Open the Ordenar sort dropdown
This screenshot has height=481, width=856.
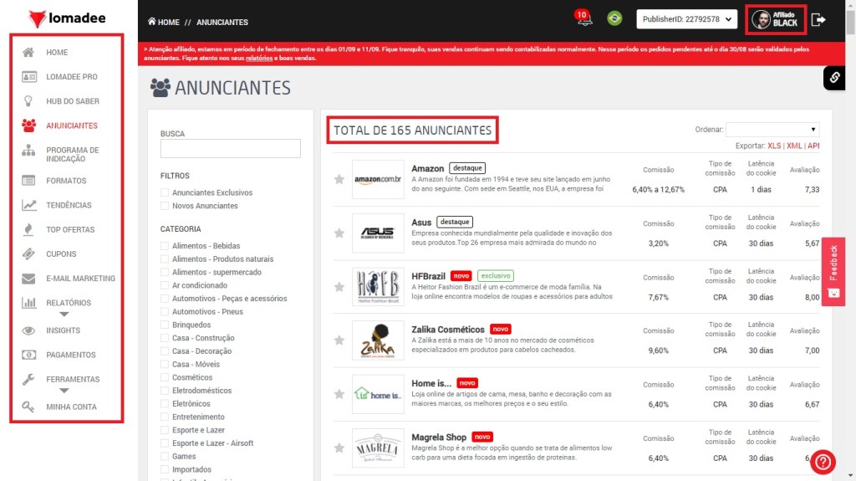(x=772, y=130)
